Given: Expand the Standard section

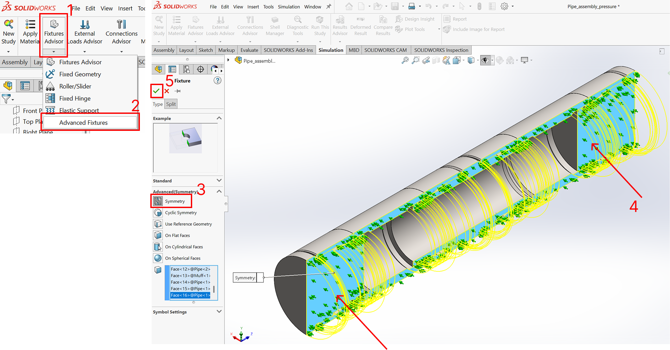Looking at the screenshot, I should tap(219, 180).
